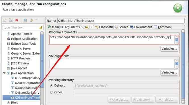The width and height of the screenshot is (189, 105).
Task: Open the filter menu dropdown arrow
Action: (x=36, y=20)
